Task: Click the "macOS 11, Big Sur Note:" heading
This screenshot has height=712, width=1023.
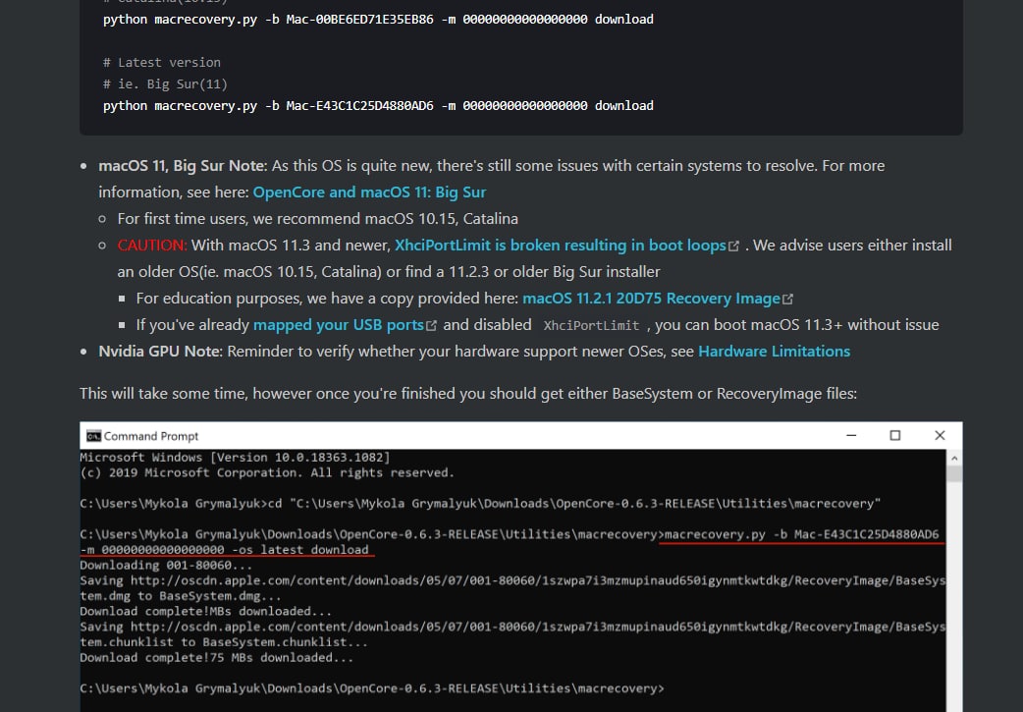Action: coord(183,166)
